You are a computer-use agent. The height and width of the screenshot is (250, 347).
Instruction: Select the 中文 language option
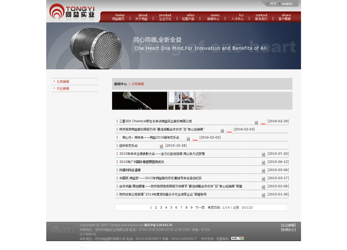click(x=273, y=4)
